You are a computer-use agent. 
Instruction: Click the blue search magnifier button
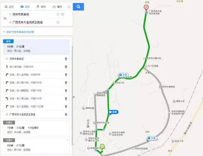78,7
